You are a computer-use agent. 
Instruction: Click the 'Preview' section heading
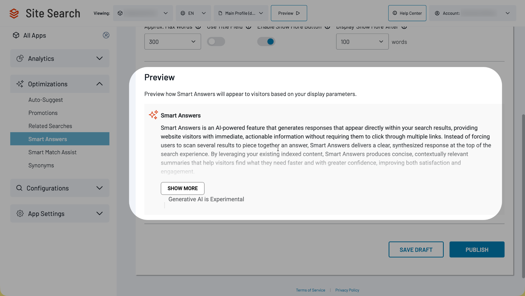(x=159, y=77)
